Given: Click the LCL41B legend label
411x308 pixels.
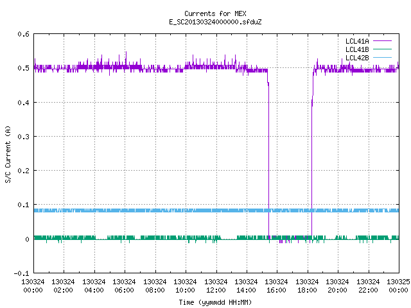Looking at the screenshot, I should [x=357, y=49].
